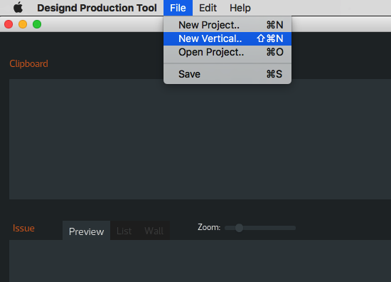Click the far end of the Zoom slider track

pyautogui.click(x=294, y=228)
